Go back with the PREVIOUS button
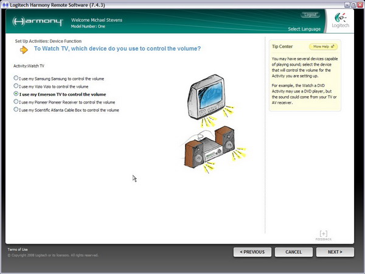Screen dimensions: 365x274 click(x=252, y=252)
